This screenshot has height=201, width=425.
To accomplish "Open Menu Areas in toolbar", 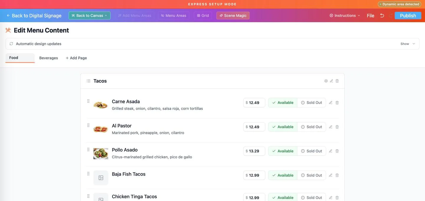I will (174, 16).
